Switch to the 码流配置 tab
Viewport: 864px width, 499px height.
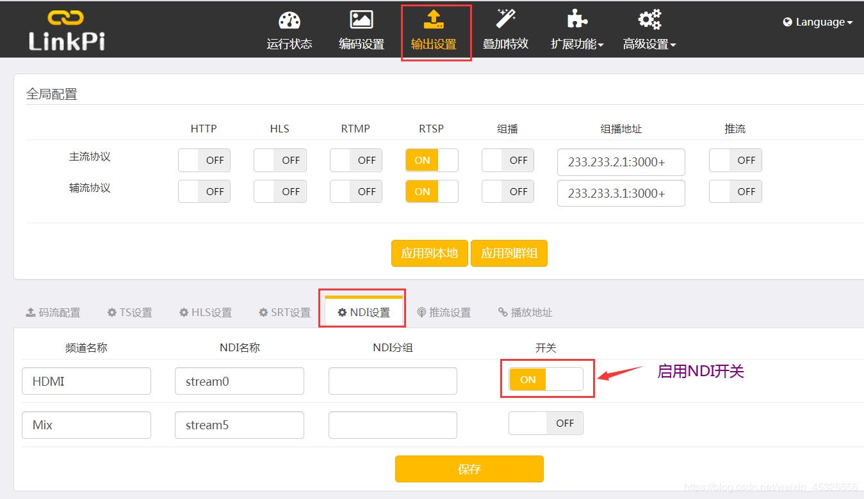pyautogui.click(x=53, y=312)
